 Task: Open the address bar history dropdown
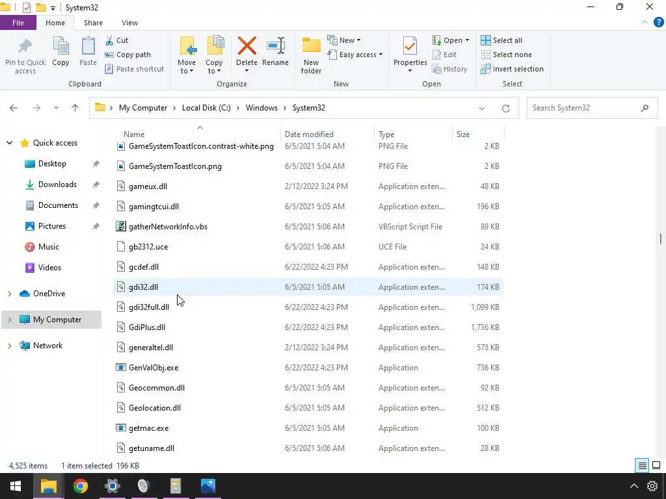click(x=482, y=109)
